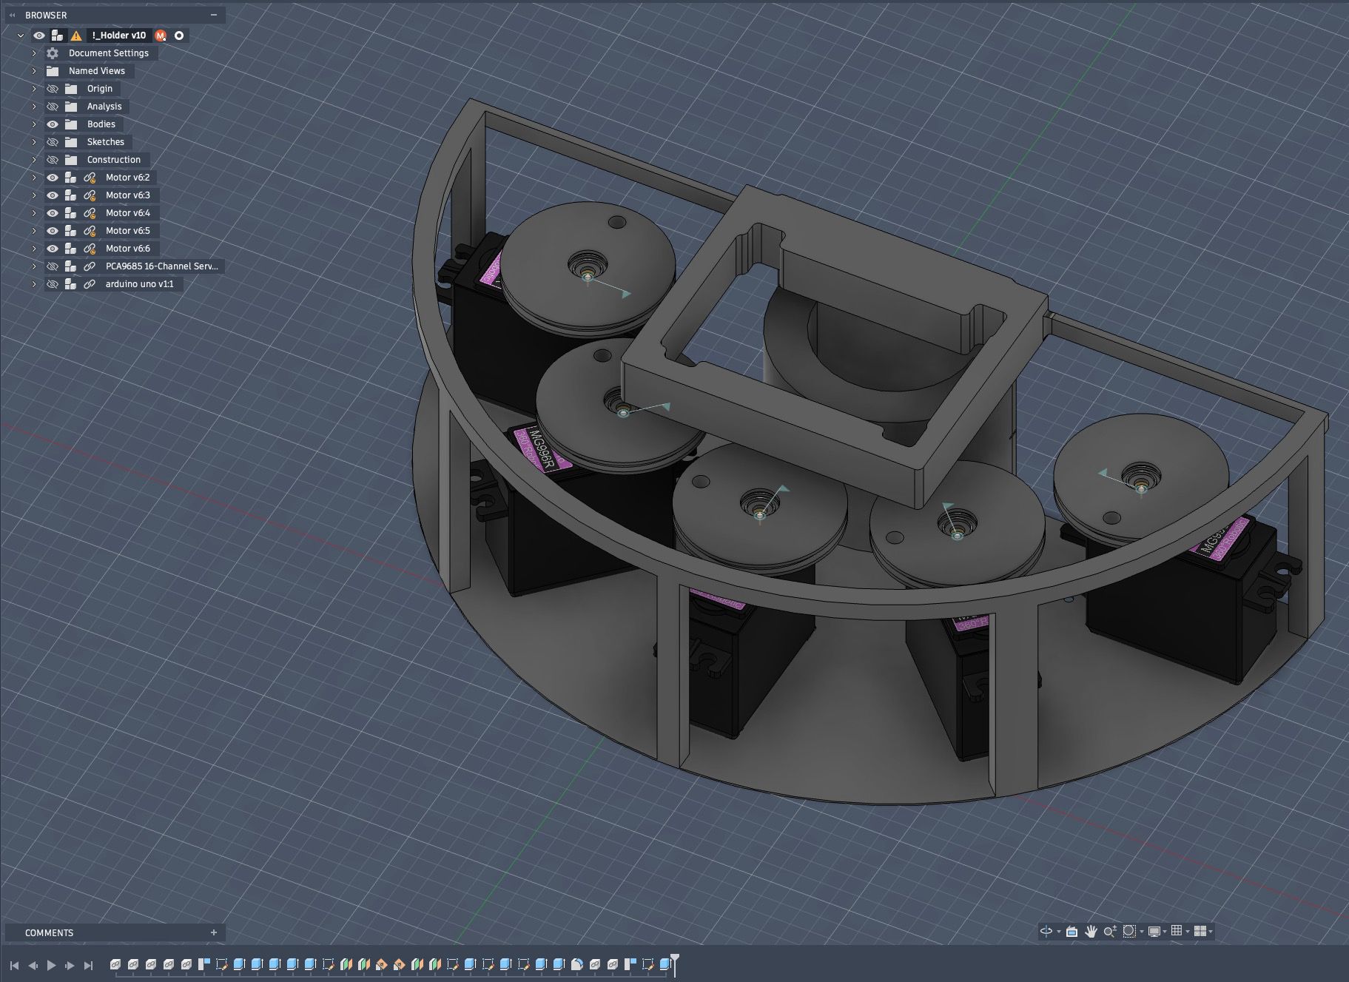Image resolution: width=1349 pixels, height=982 pixels.
Task: Open Grid and Snaps dropdown arrow
Action: (1188, 932)
